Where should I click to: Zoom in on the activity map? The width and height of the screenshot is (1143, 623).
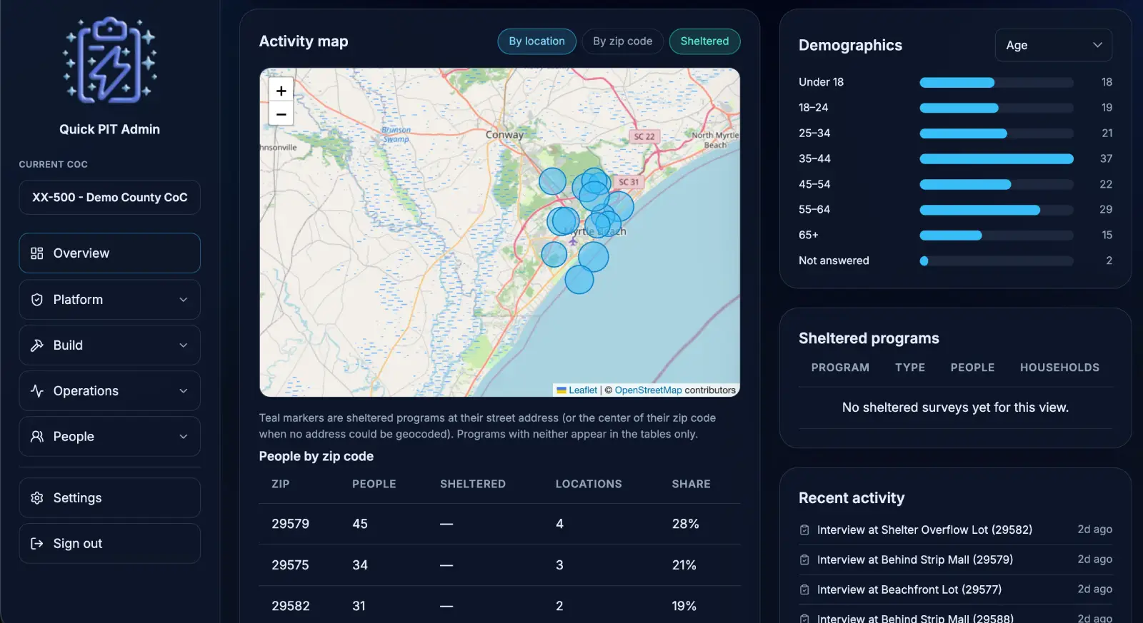click(281, 91)
